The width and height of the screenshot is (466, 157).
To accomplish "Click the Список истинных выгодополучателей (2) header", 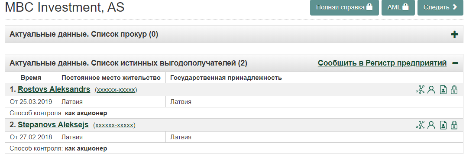I will click(x=128, y=63).
